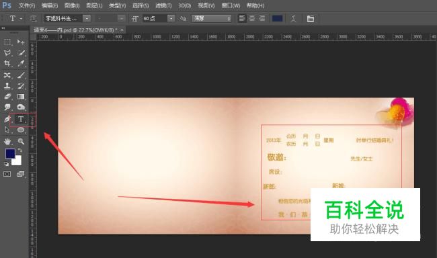
Task: Switch to the 请柬4——内.psd document tab
Action: click(75, 30)
